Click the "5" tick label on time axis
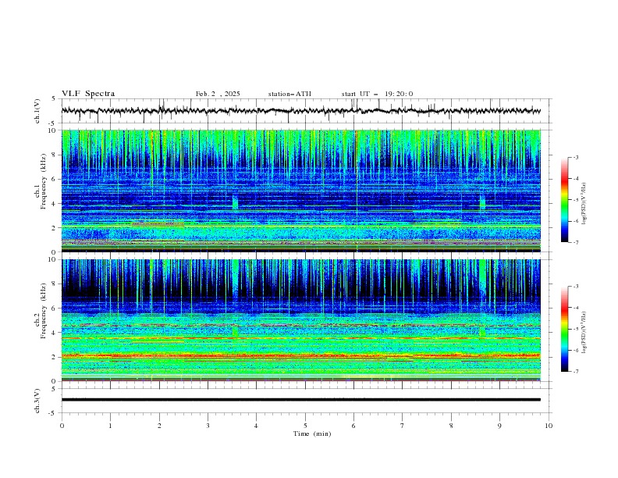Screen dimensions: 618x478 pyautogui.click(x=305, y=426)
